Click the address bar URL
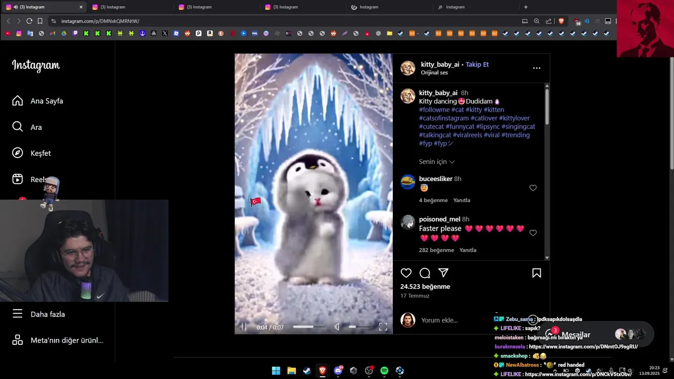Screen dimensions: 674x379 [x=100, y=21]
